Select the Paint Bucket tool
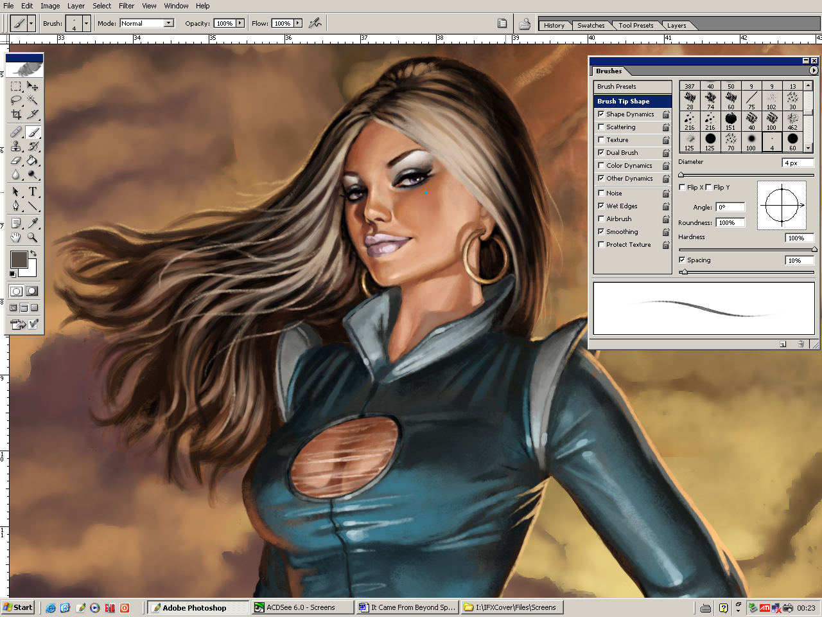Screen dimensions: 822x617 (33, 161)
